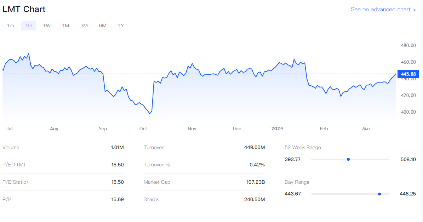Click the Volume value 1.01M

point(117,148)
